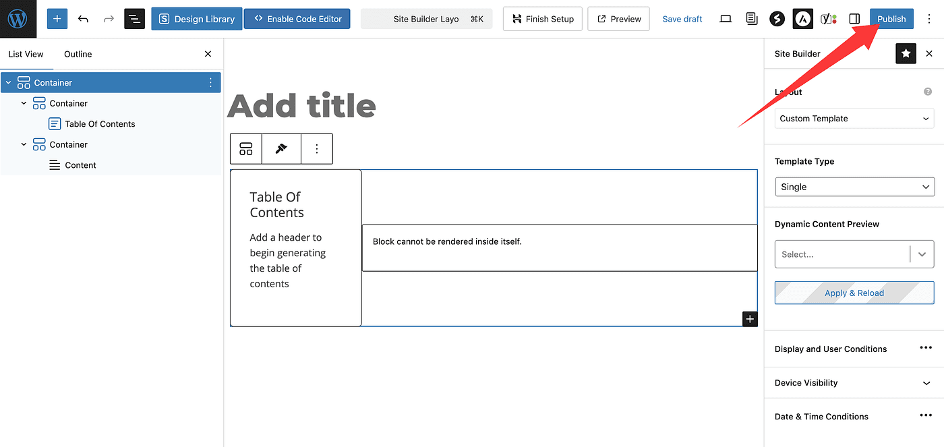
Task: Toggle the settings sidebar panel icon
Action: point(854,19)
